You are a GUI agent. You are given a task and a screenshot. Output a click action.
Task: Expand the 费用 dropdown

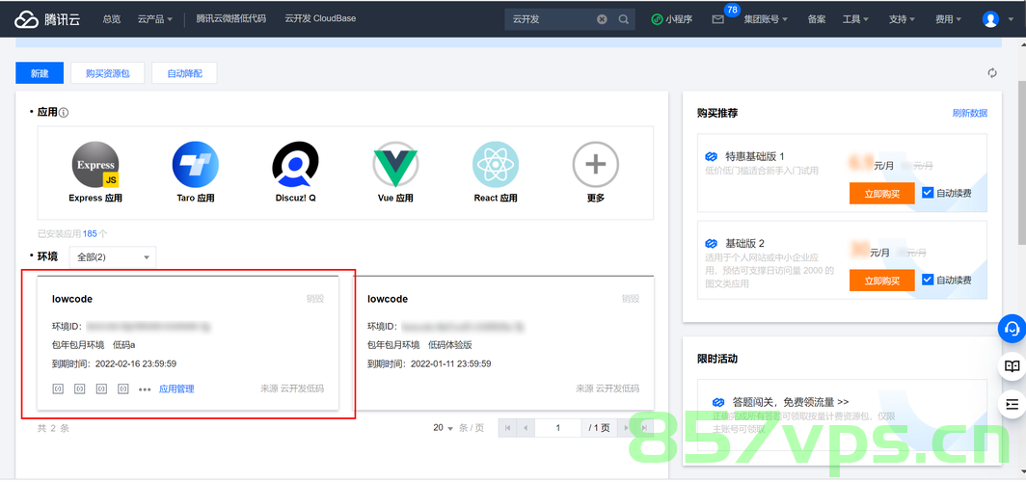tap(949, 19)
